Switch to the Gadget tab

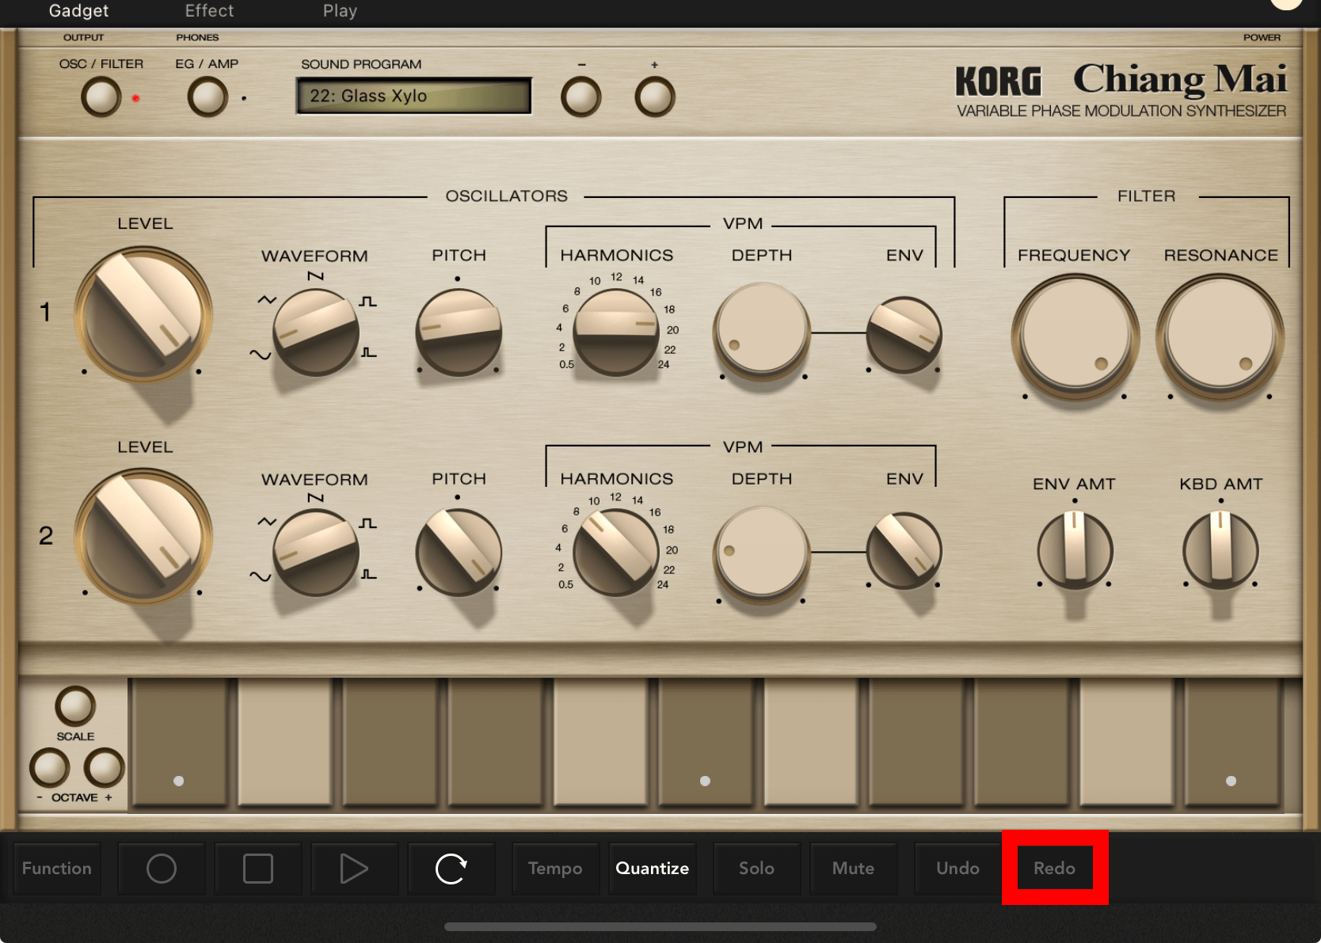click(x=78, y=11)
